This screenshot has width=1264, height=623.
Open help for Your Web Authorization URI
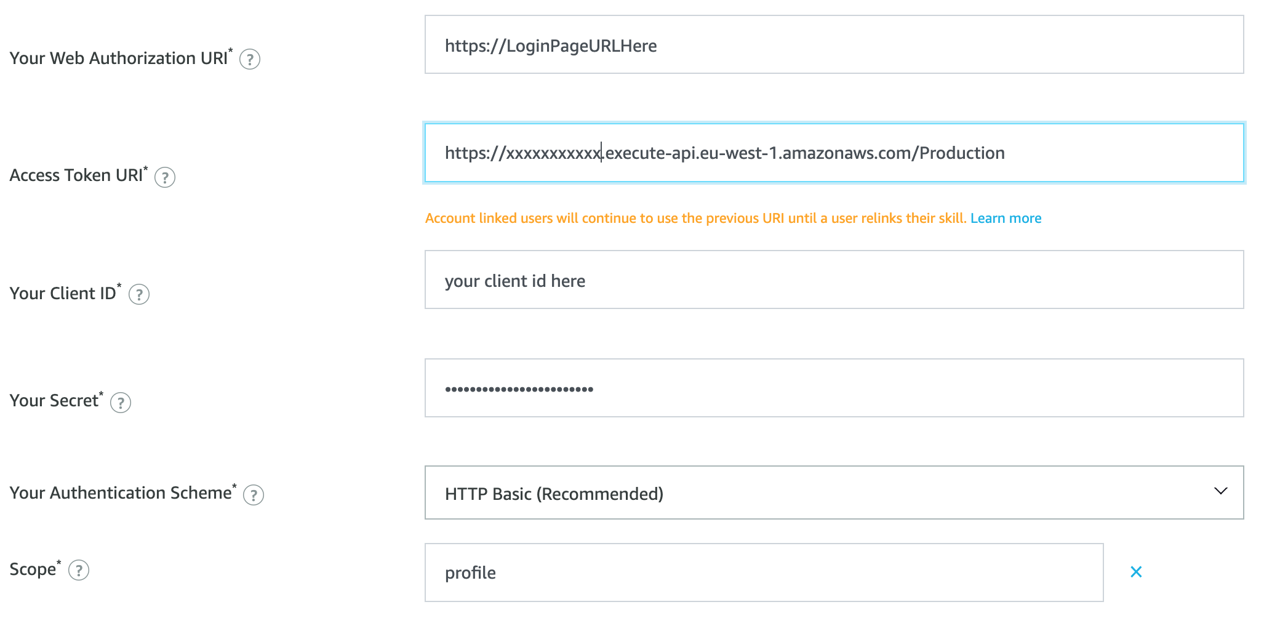click(x=250, y=59)
